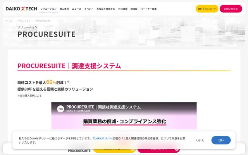248x155 pixels.
Task: Click the PROCURESUITE breadcrumb entry
Action: pyautogui.click(x=43, y=21)
